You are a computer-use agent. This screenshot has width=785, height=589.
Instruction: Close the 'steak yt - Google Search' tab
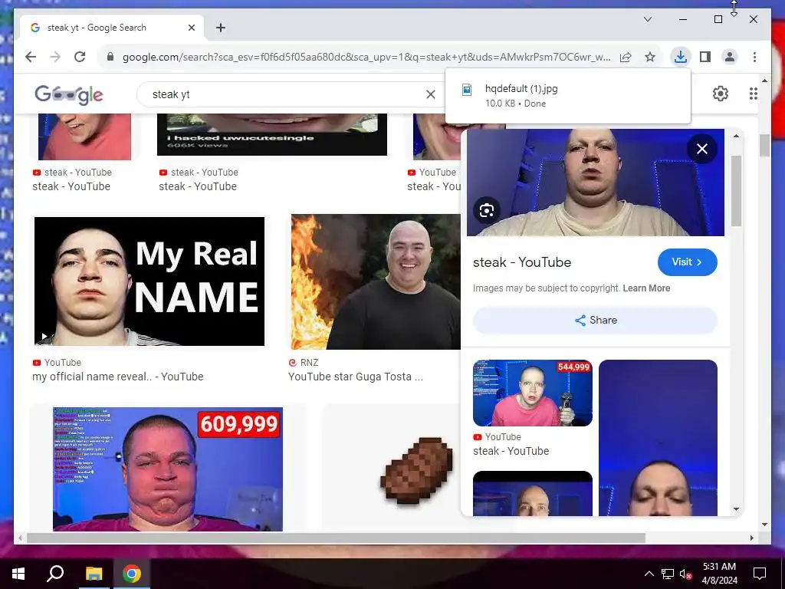click(191, 28)
